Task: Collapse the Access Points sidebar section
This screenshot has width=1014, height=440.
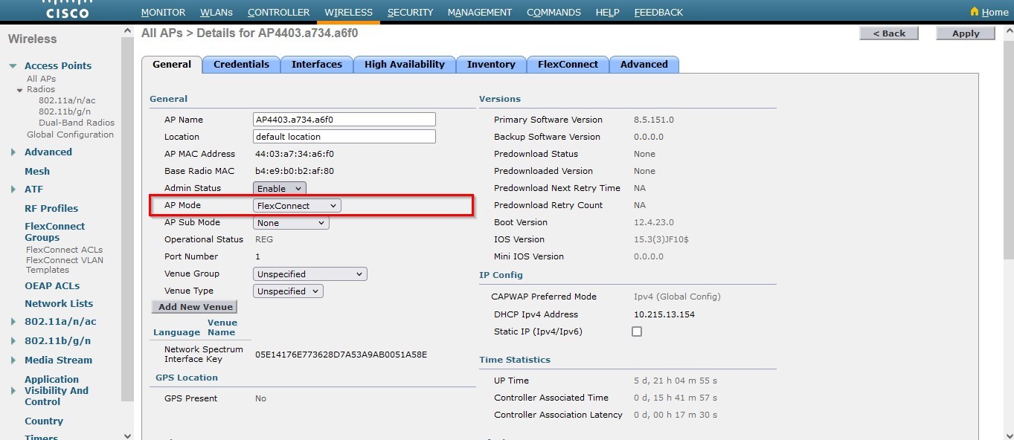Action: click(x=13, y=66)
